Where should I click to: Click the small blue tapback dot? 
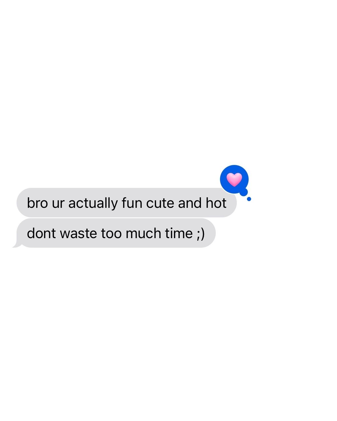pos(249,199)
